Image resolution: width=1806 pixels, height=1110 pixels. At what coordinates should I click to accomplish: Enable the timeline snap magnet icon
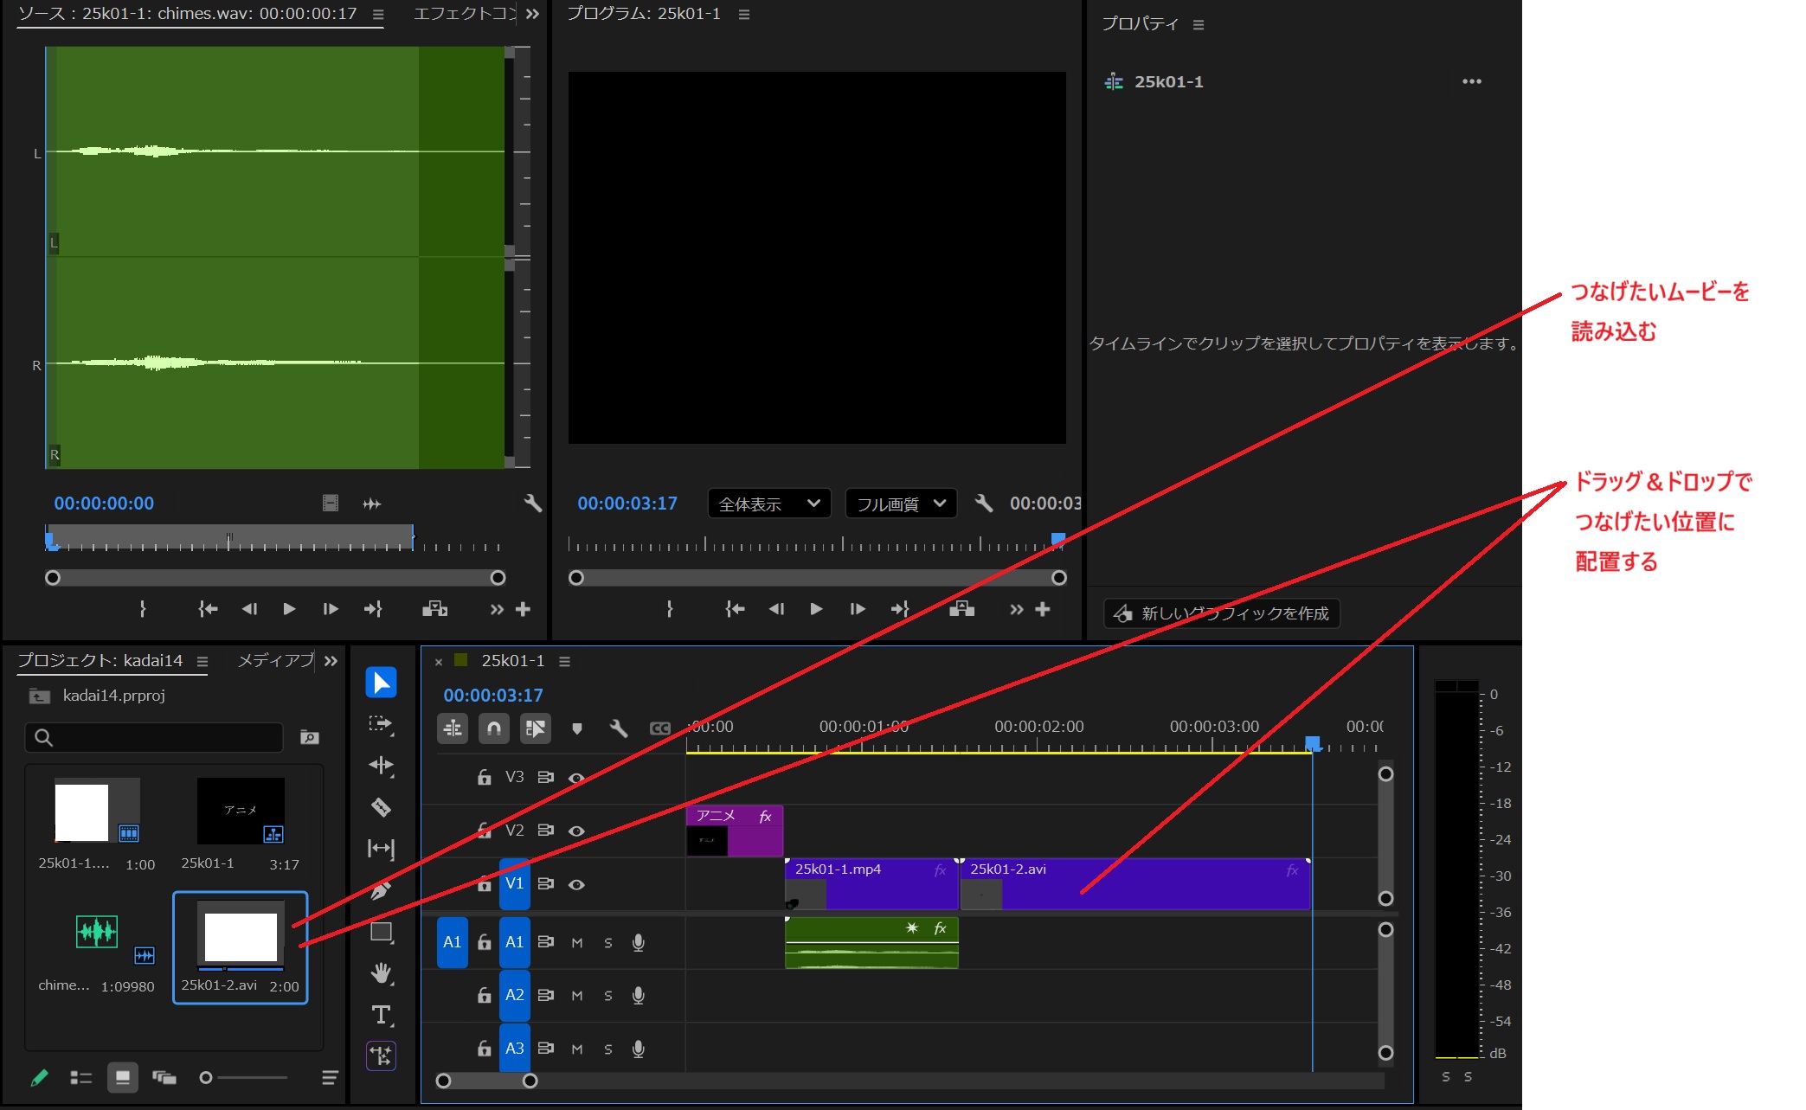coord(493,728)
